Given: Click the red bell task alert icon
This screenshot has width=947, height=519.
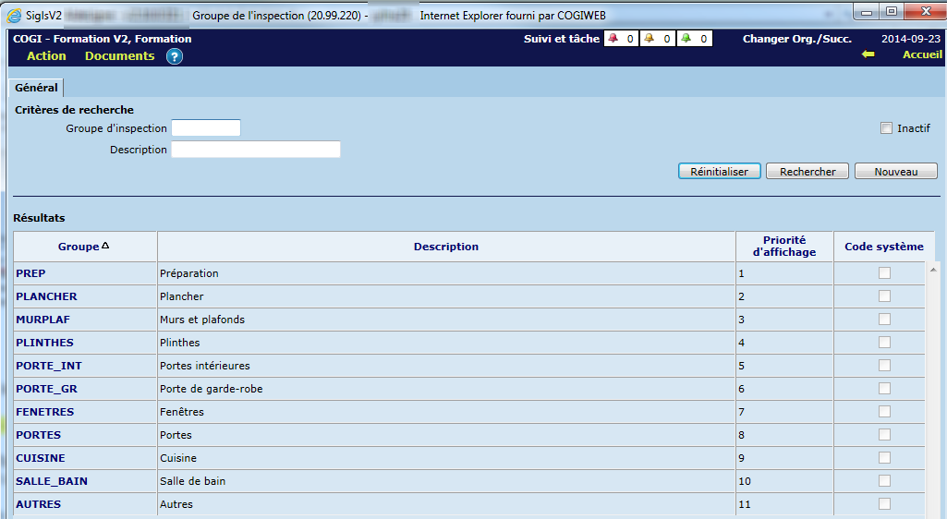Looking at the screenshot, I should [613, 39].
